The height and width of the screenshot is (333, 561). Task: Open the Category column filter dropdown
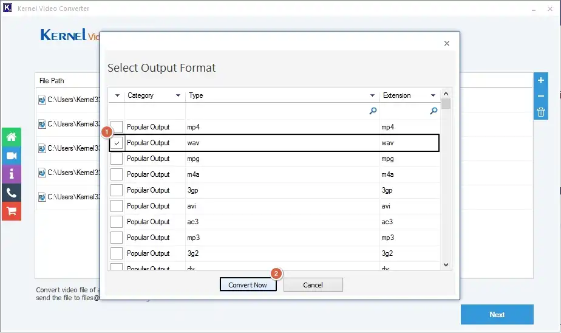tap(178, 95)
